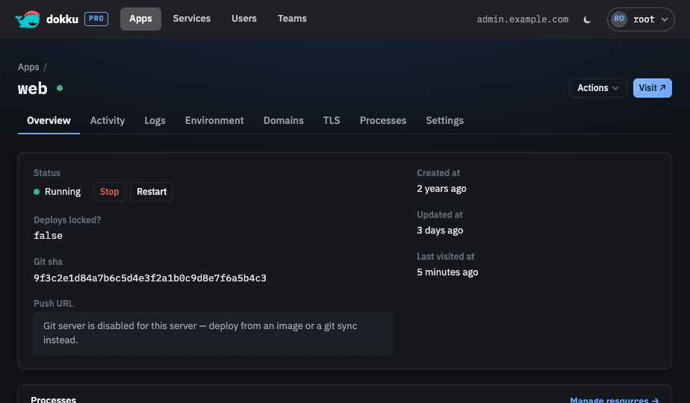Click the Git sha value 9f3c2e1d84a7...
Screen dimensions: 690x403
(x=150, y=278)
